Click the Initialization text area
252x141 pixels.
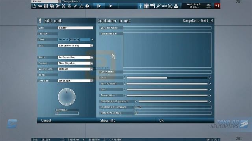pyautogui.click(x=167, y=50)
